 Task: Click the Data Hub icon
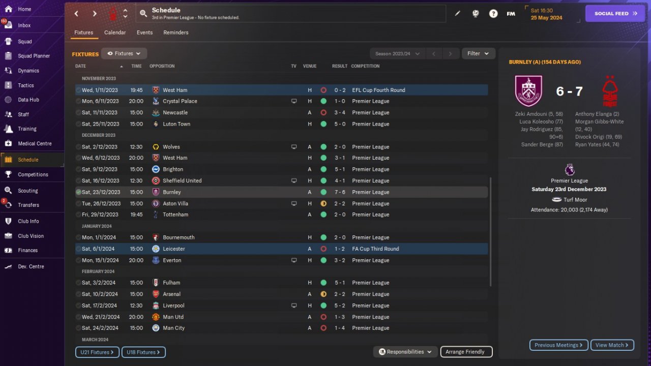pyautogui.click(x=8, y=100)
